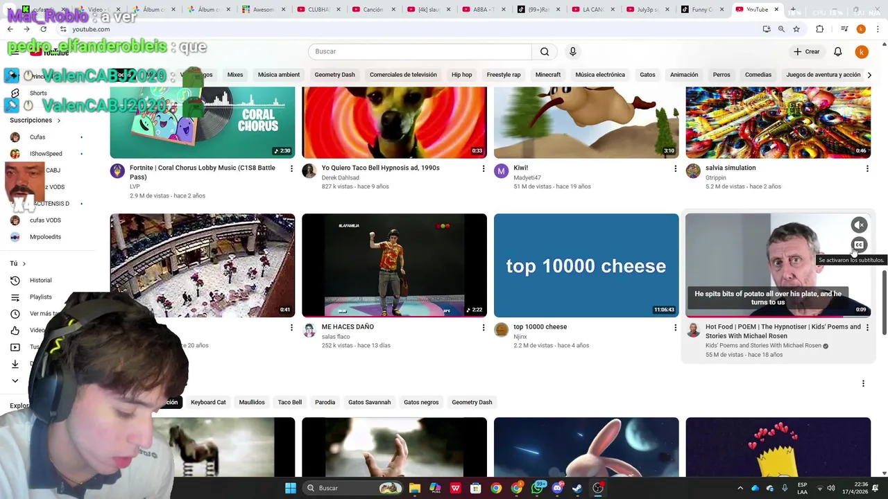The height and width of the screenshot is (499, 888).
Task: Click the Crear button
Action: pyautogui.click(x=807, y=51)
